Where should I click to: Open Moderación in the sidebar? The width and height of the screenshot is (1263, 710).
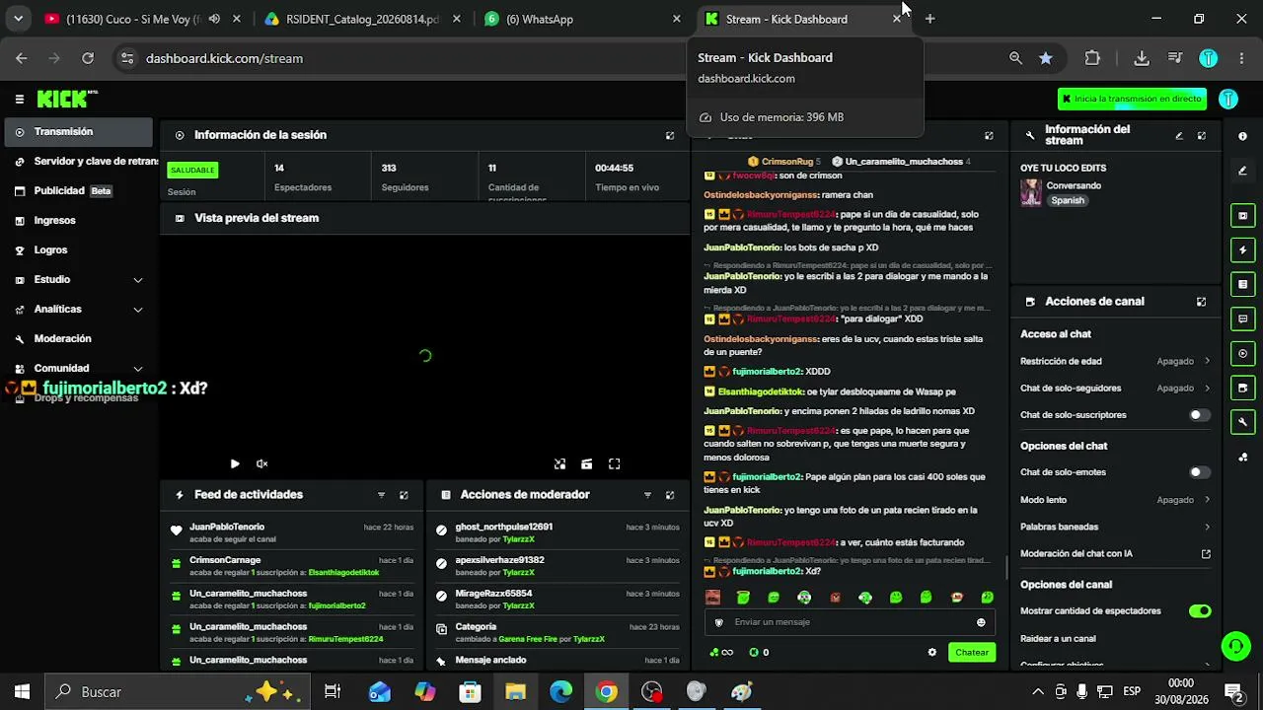pyautogui.click(x=79, y=338)
